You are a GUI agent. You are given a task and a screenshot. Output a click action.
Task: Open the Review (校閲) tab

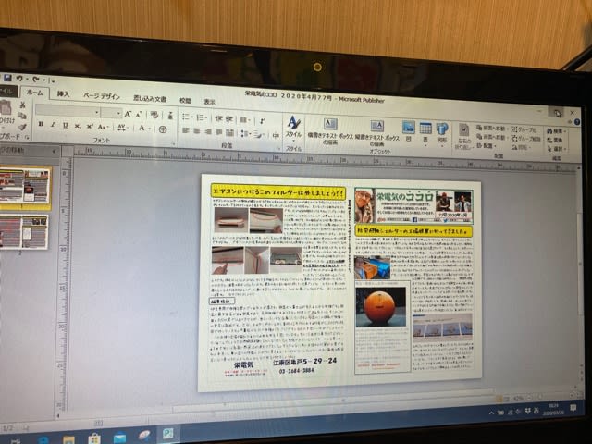point(185,101)
